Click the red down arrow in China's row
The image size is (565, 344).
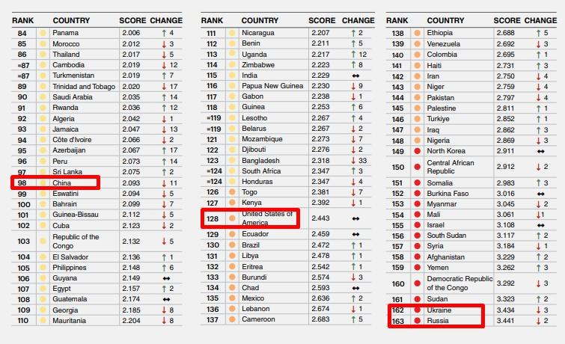tap(163, 183)
